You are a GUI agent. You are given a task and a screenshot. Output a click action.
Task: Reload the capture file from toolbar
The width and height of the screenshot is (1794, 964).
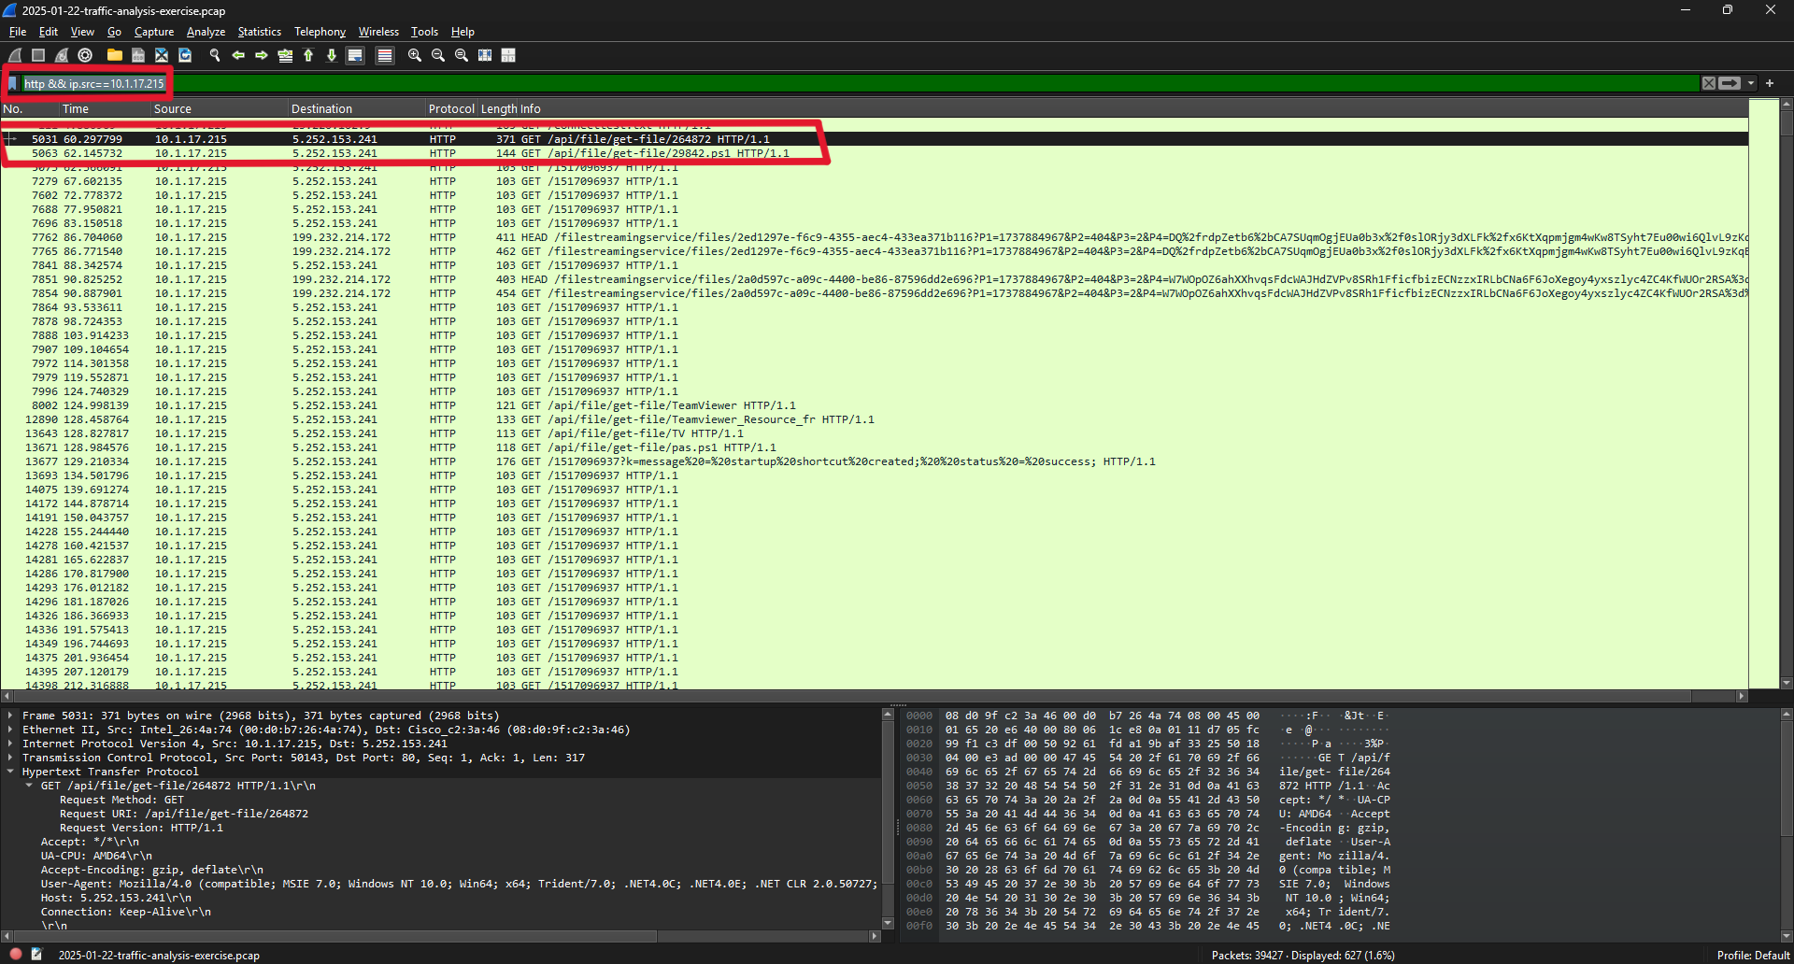pyautogui.click(x=185, y=56)
